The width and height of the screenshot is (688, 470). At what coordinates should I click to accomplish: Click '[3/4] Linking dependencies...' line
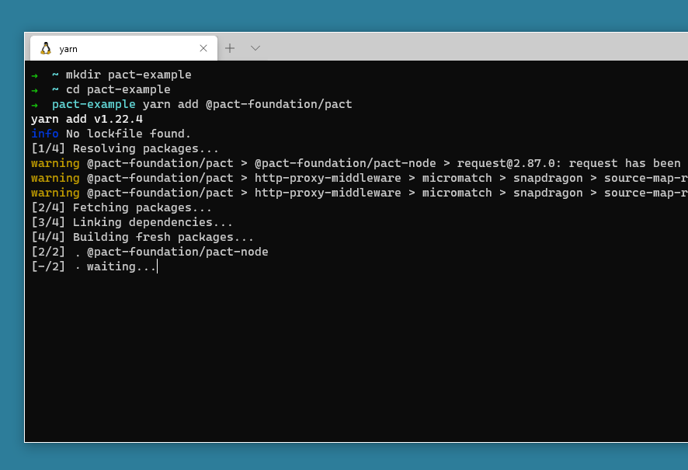click(132, 222)
